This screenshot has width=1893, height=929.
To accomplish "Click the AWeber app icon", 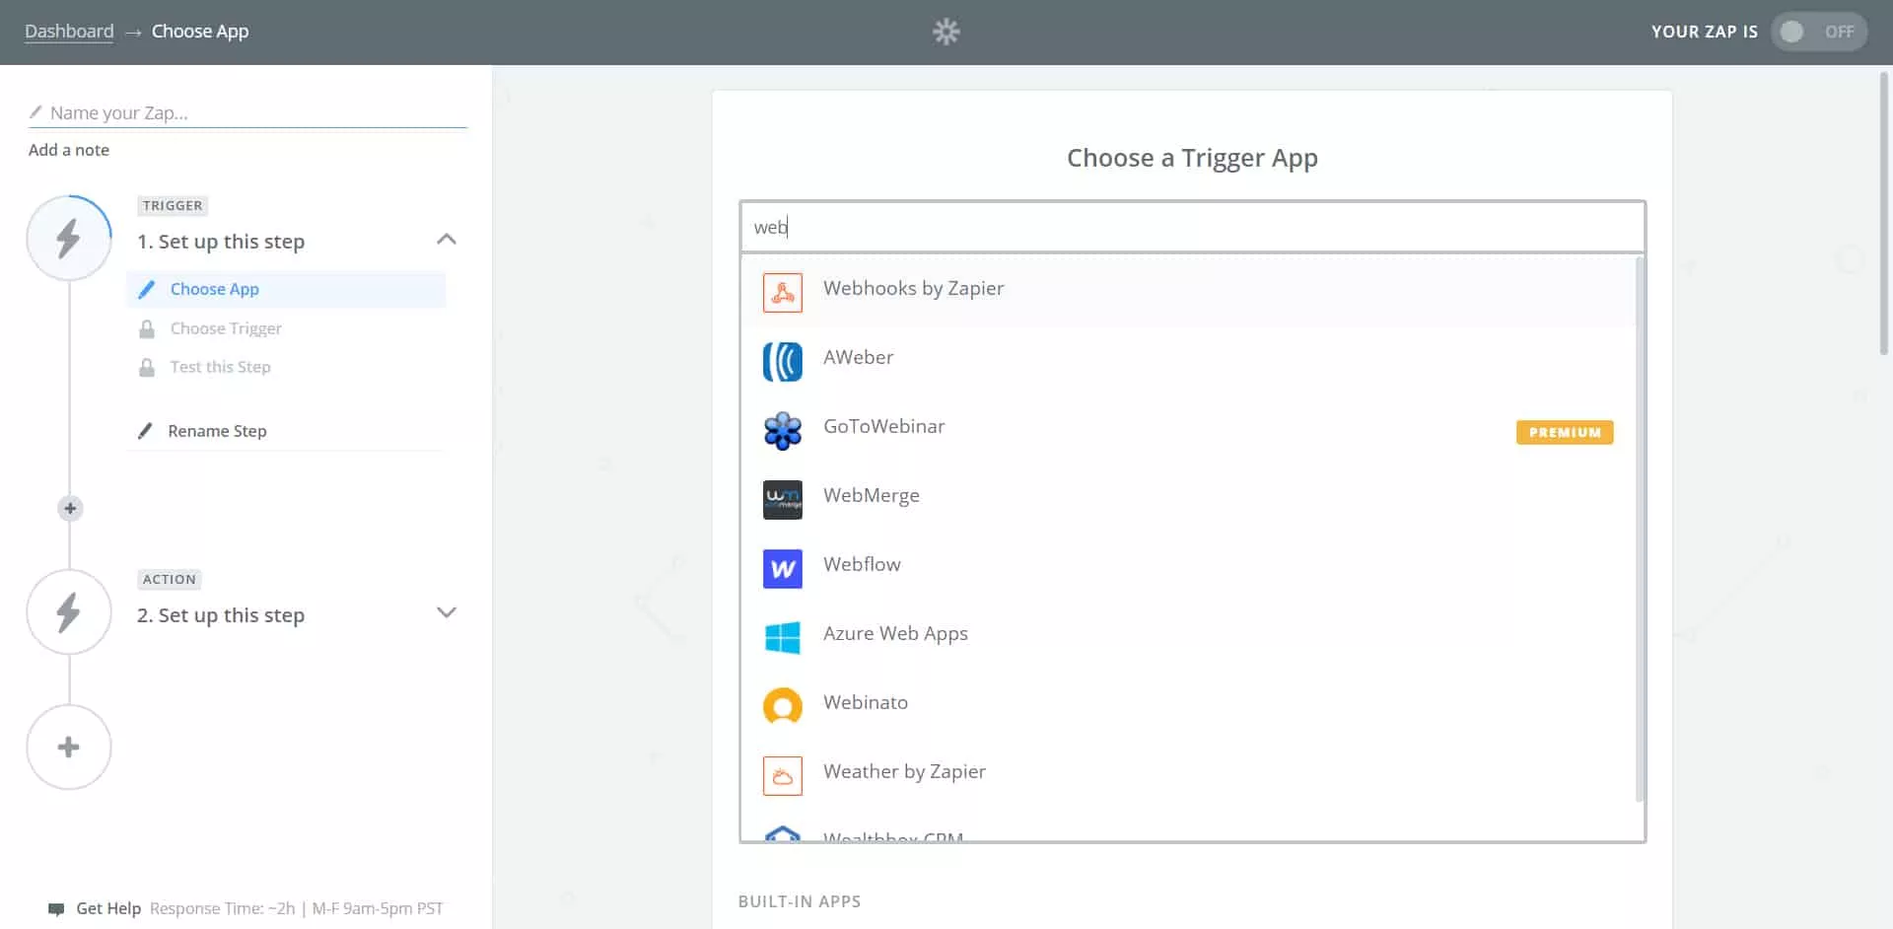I will (x=783, y=361).
